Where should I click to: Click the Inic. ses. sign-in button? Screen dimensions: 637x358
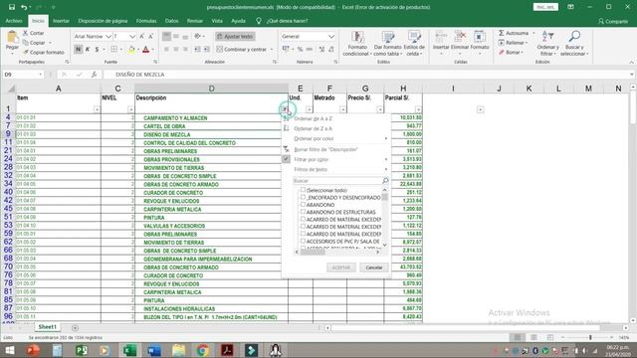click(545, 7)
